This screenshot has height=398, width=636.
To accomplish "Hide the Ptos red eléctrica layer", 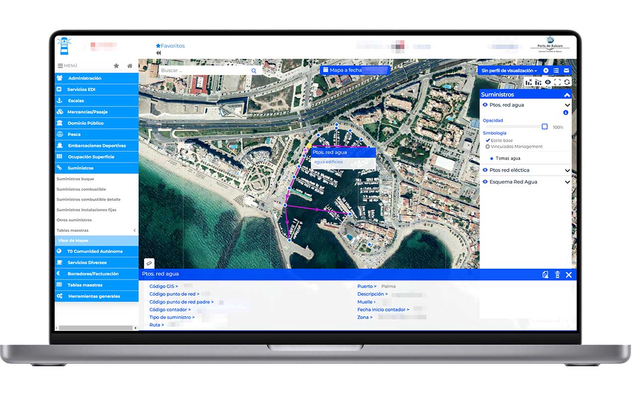I will click(485, 170).
